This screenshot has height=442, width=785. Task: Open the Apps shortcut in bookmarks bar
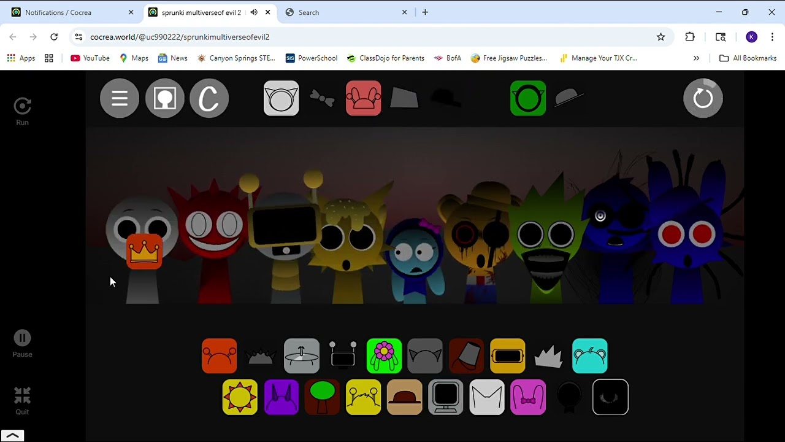21,58
